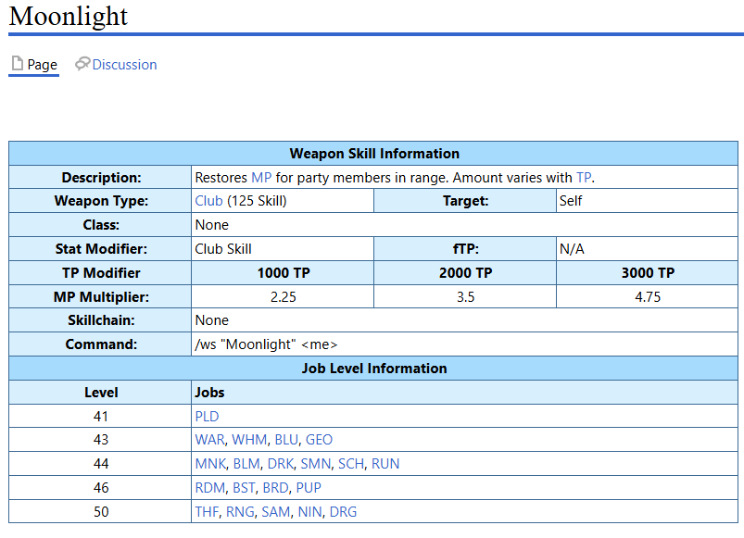Click the Club Skill stat value

tap(223, 249)
